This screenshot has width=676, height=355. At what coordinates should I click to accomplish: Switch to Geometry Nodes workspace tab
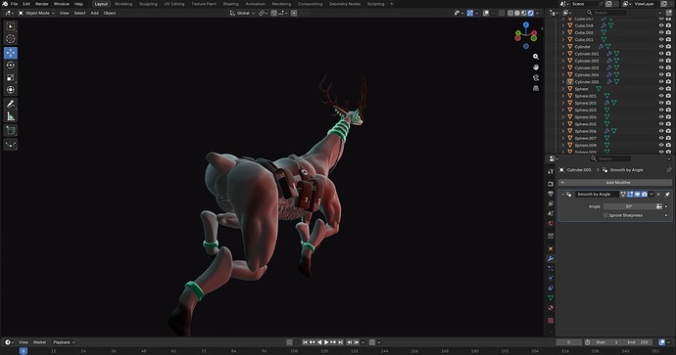345,4
